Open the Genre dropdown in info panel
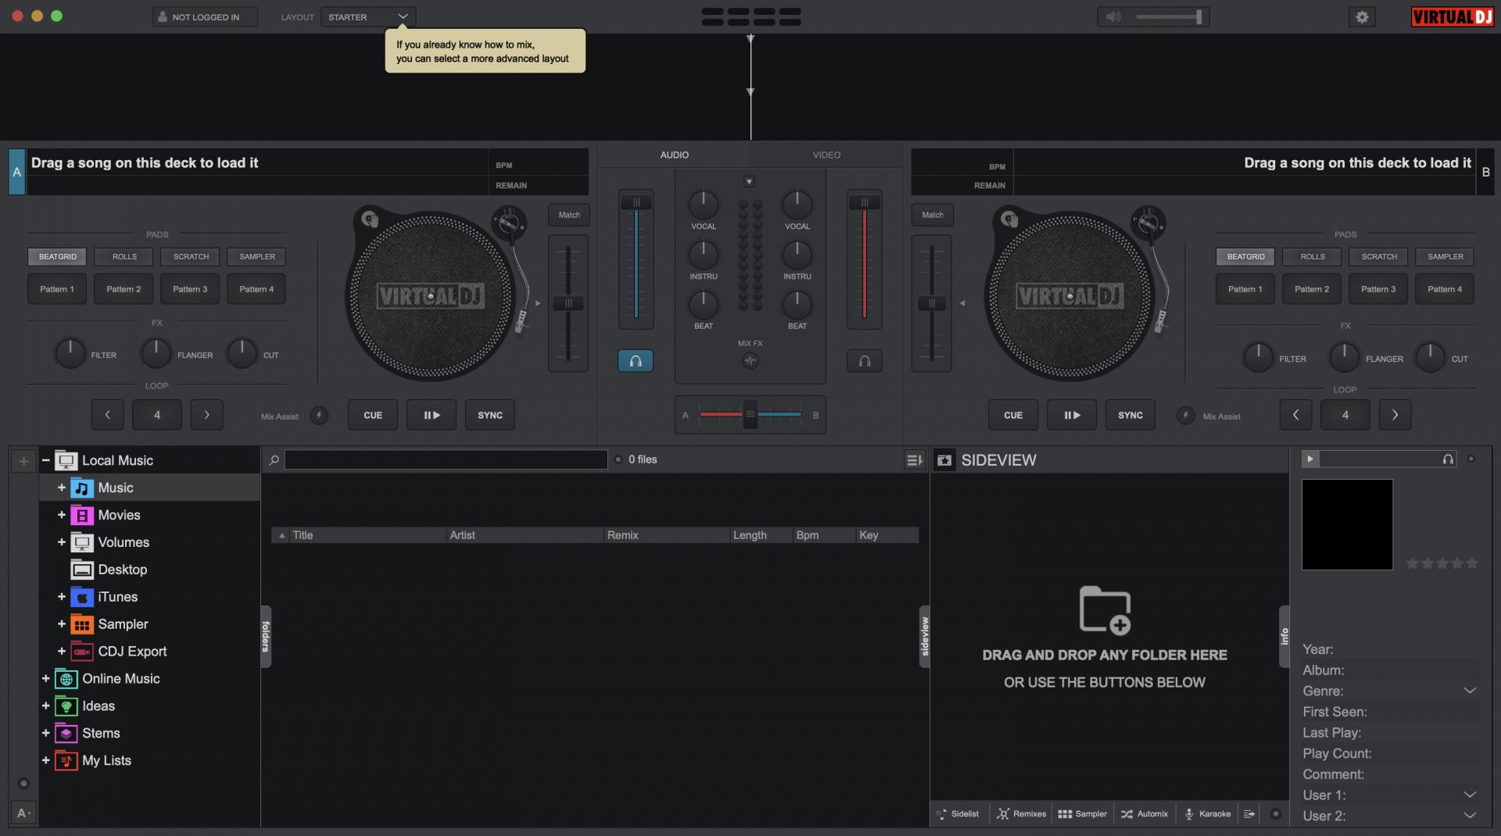1501x836 pixels. [x=1469, y=691]
